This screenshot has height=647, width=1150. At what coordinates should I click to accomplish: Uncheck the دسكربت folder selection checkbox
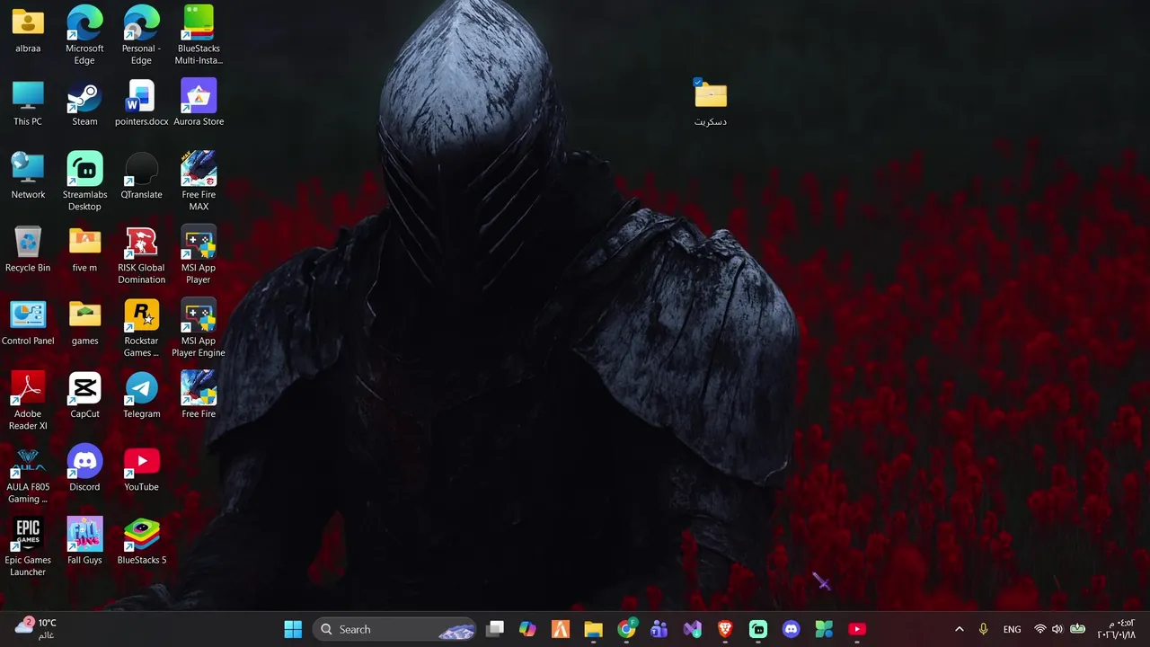pyautogui.click(x=698, y=82)
